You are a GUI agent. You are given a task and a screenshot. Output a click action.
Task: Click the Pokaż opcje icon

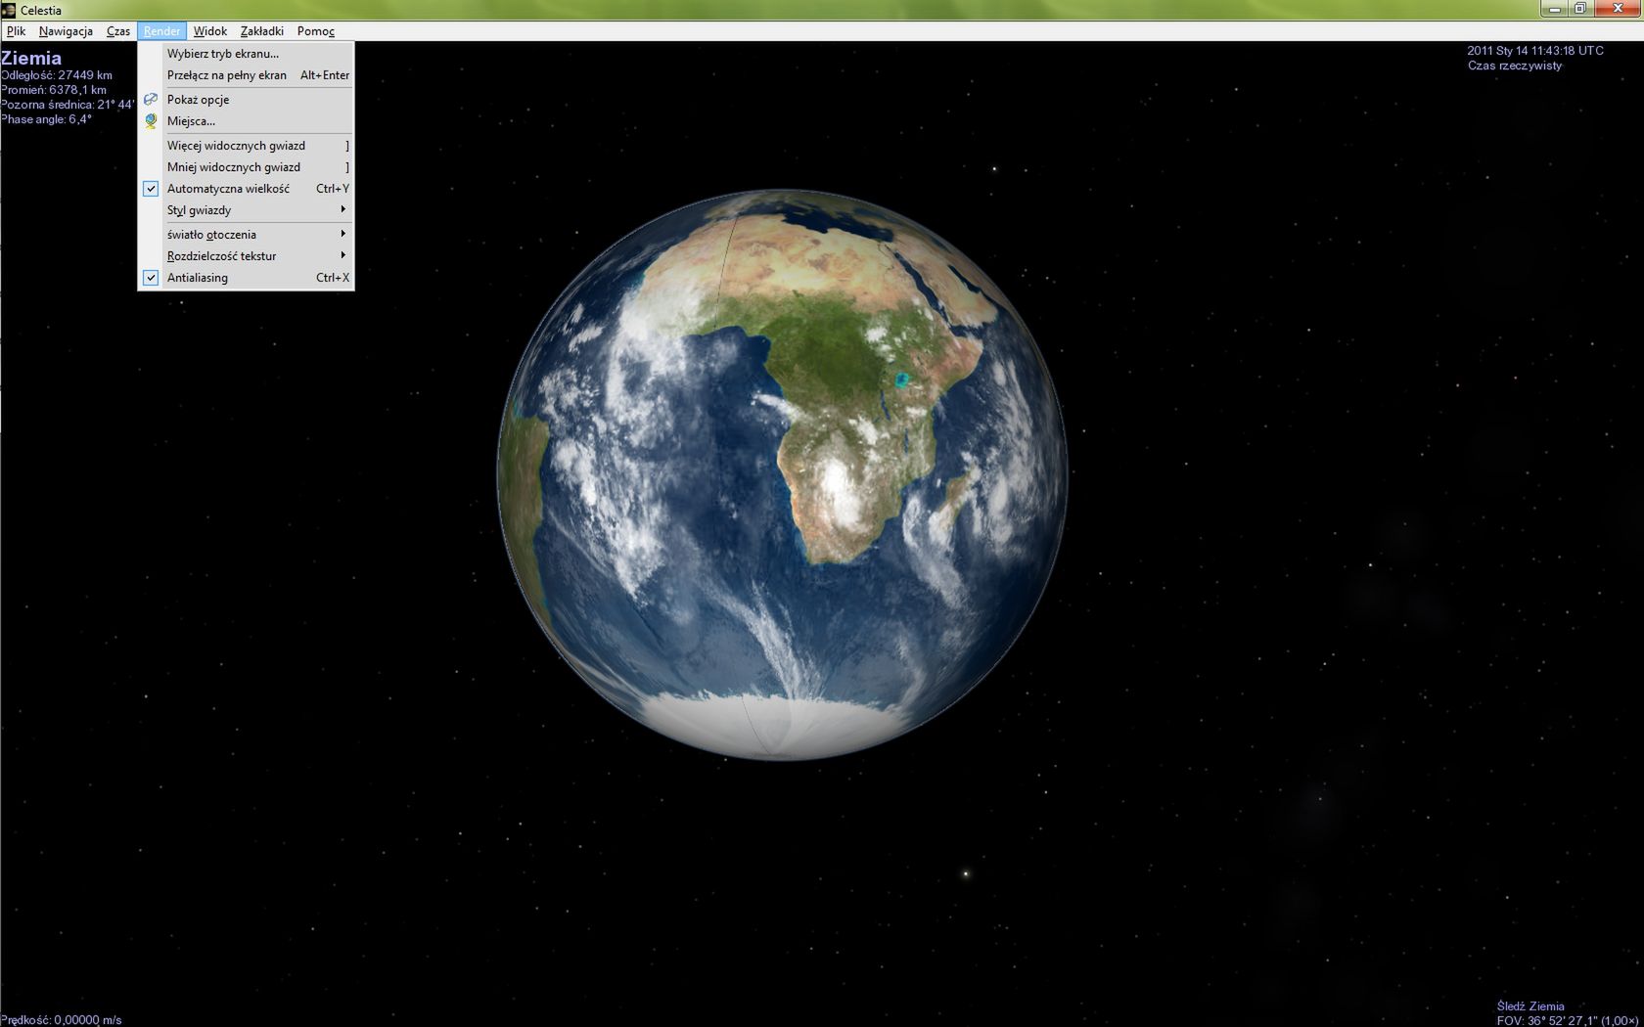coord(151,100)
